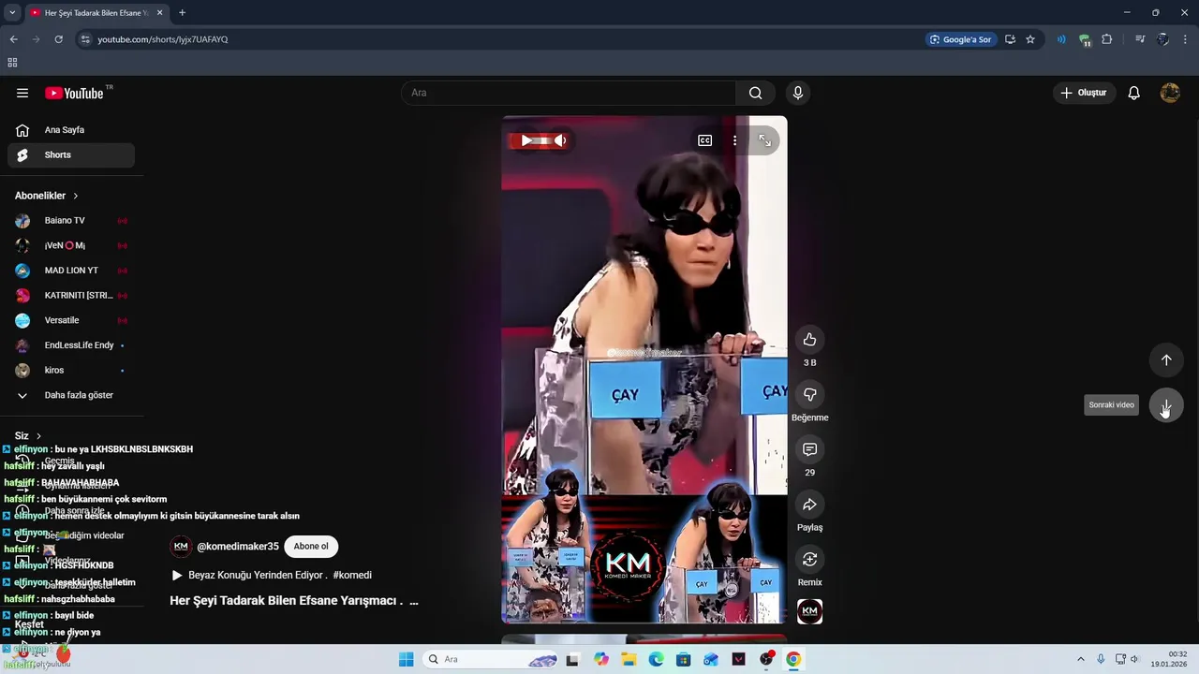The image size is (1199, 674).
Task: Click the search magnifier button
Action: [755, 93]
